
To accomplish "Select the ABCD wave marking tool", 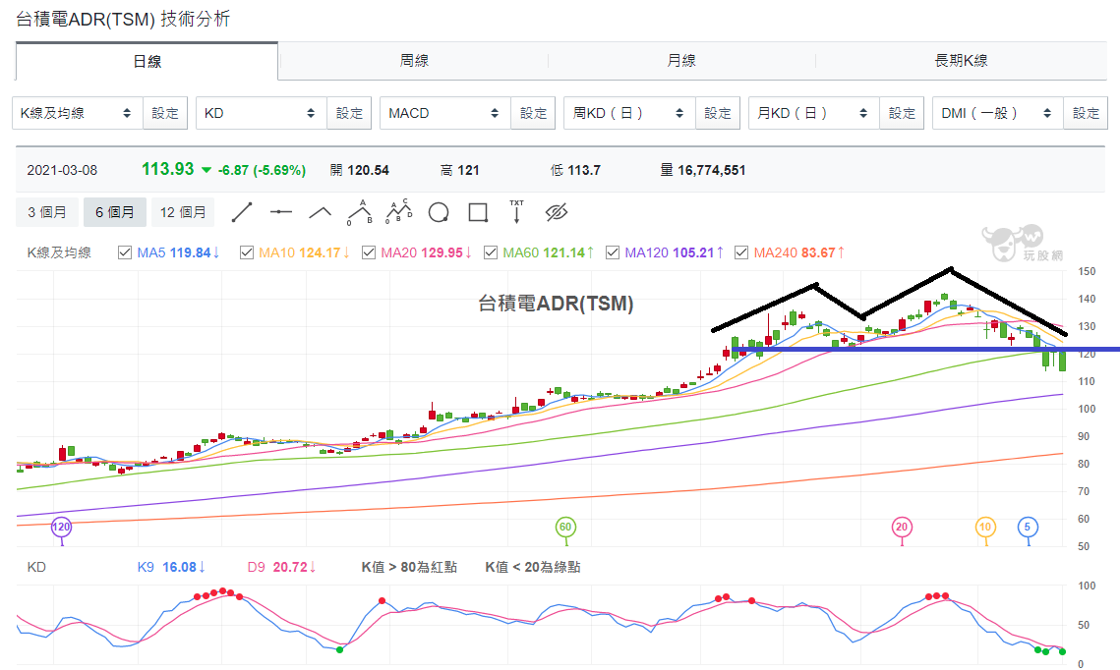I will click(399, 212).
